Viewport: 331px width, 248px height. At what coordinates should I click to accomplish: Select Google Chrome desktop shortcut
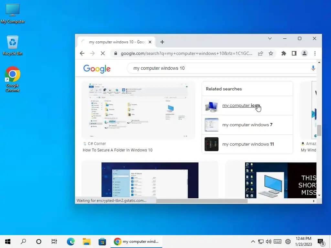13,79
